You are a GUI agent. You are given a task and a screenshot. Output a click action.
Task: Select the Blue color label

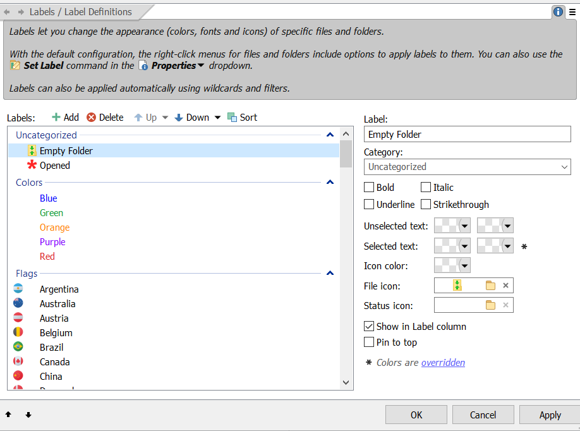click(x=49, y=198)
